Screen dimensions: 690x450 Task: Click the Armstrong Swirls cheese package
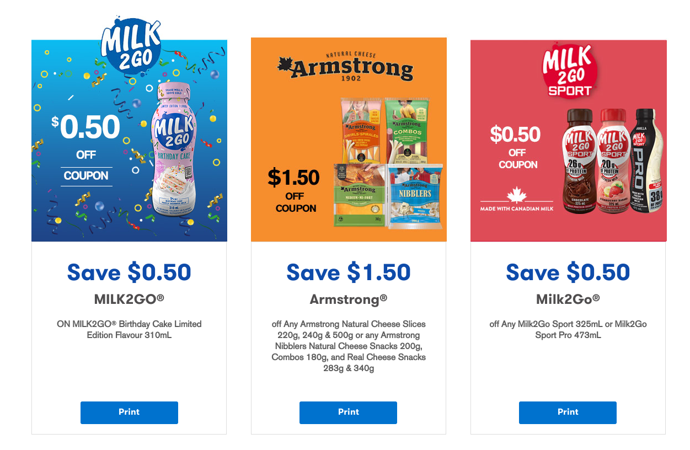[361, 130]
